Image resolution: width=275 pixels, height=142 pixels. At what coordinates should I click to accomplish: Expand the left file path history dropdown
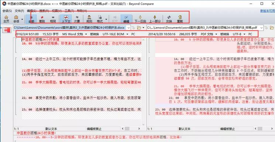(x=129, y=28)
